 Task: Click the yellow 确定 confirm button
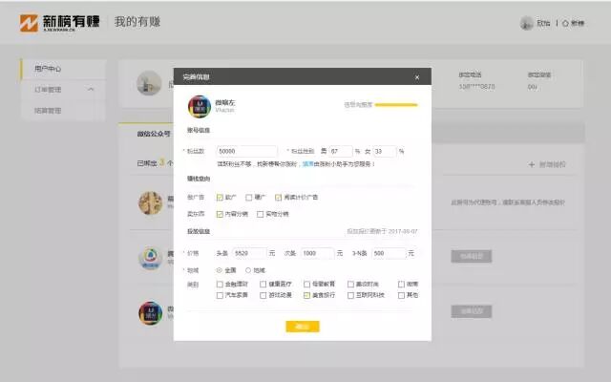coord(302,327)
